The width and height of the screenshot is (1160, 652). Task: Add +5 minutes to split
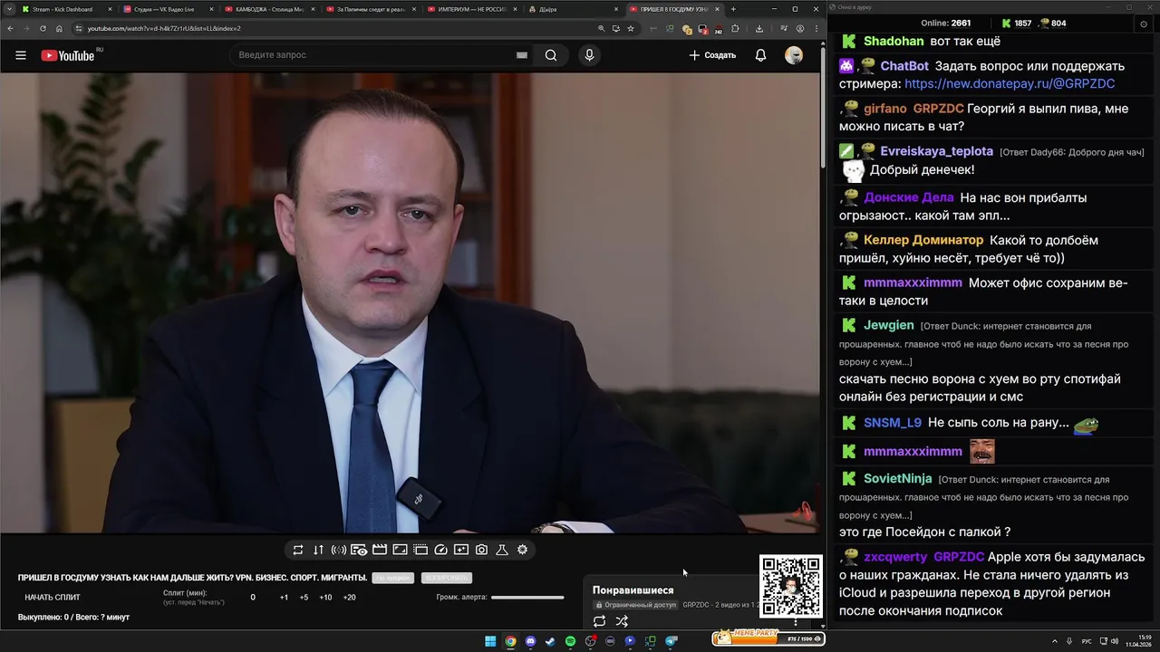click(x=304, y=598)
